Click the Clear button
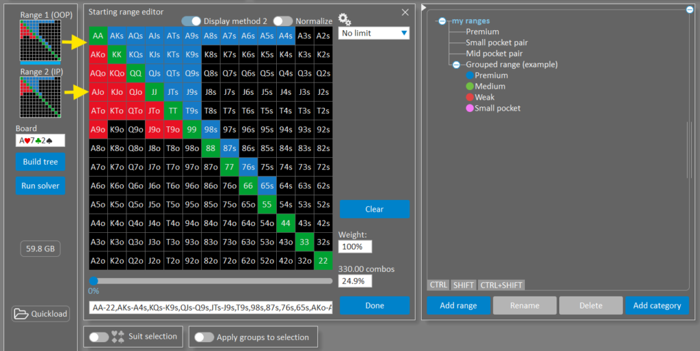Viewport: 700px width, 351px height. (x=375, y=209)
